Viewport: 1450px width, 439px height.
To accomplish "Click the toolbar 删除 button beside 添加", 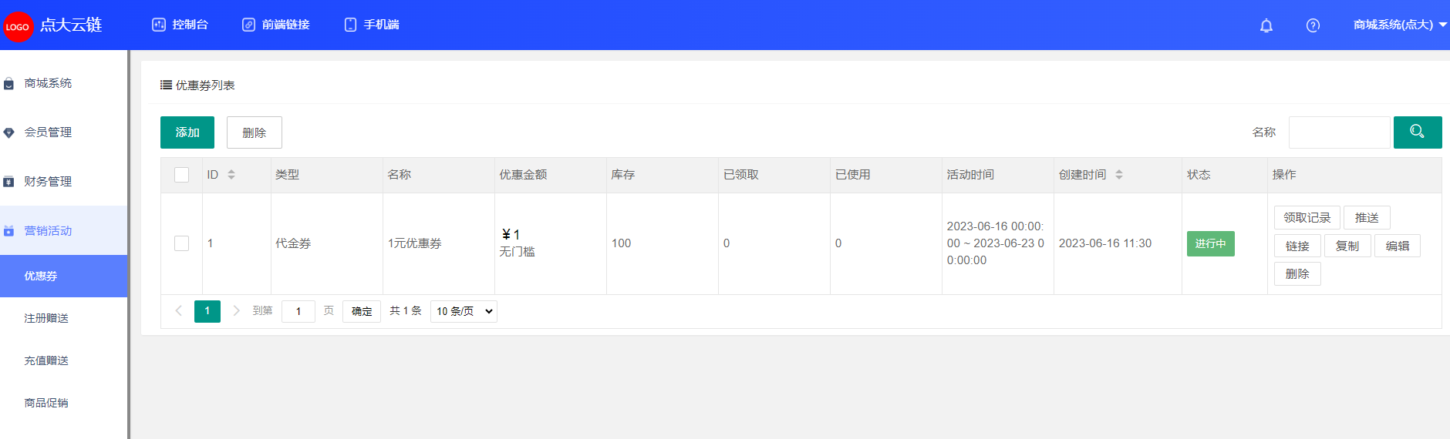I will point(255,132).
